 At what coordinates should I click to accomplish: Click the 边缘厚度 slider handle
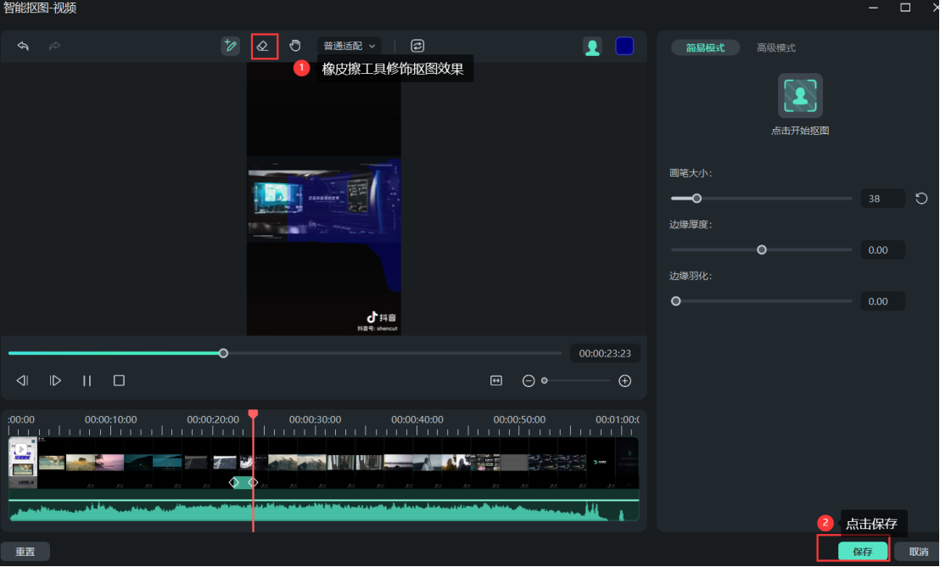click(761, 250)
